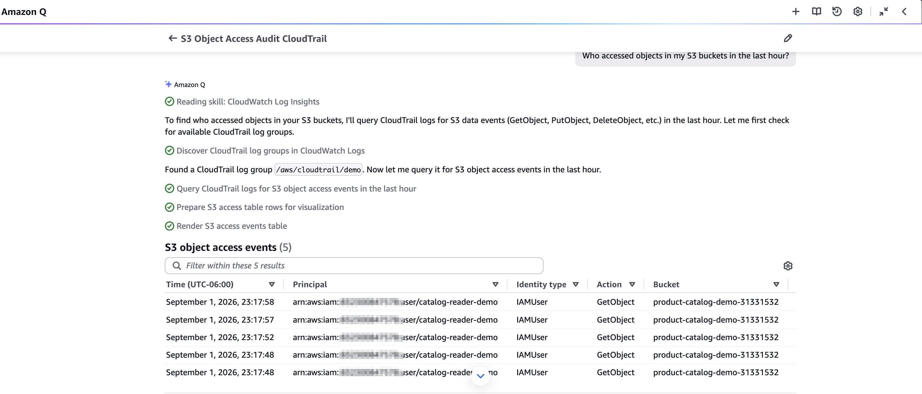922x394 pixels.
Task: Click bucket name in 23:17:58 row
Action: pyautogui.click(x=716, y=302)
